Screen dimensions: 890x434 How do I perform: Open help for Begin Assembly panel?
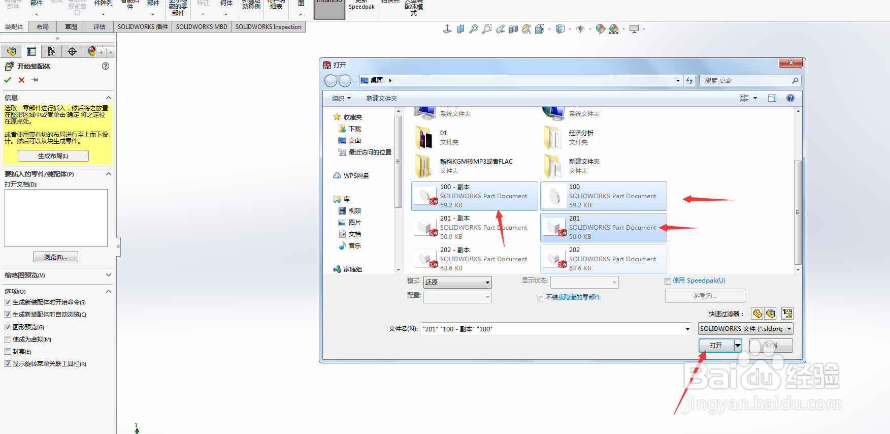(x=106, y=66)
